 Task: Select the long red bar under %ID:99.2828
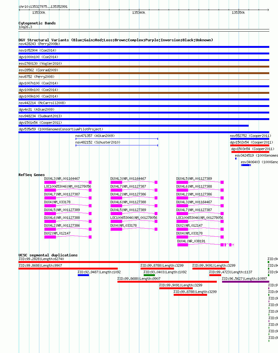coord(124,262)
